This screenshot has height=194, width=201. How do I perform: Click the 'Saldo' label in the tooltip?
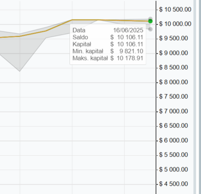coord(80,37)
